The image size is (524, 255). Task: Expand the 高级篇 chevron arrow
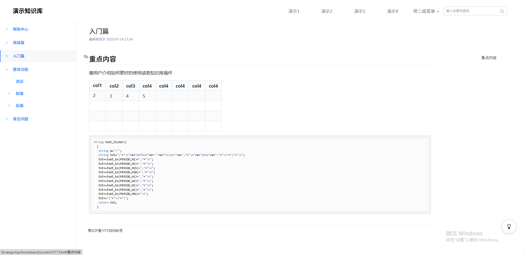[7, 43]
